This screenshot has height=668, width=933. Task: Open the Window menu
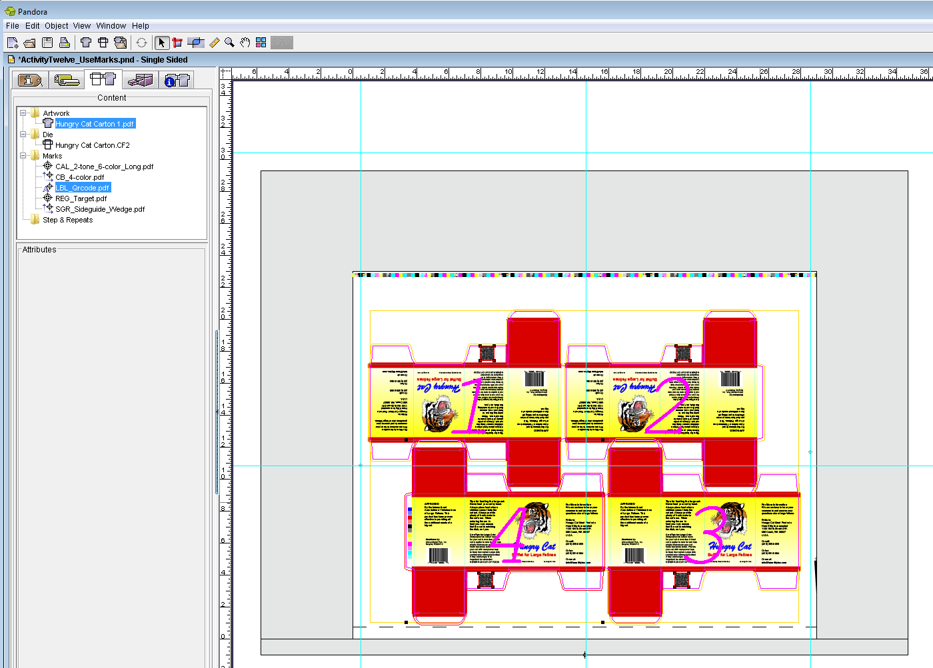point(111,26)
